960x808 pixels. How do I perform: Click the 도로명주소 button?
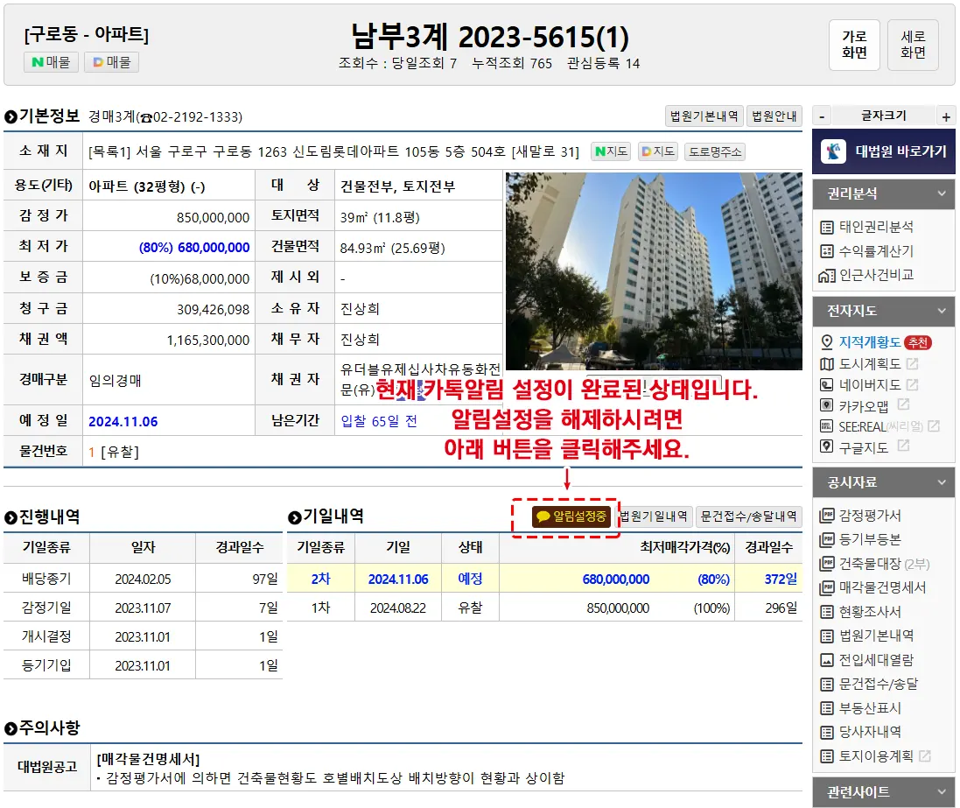pos(714,151)
